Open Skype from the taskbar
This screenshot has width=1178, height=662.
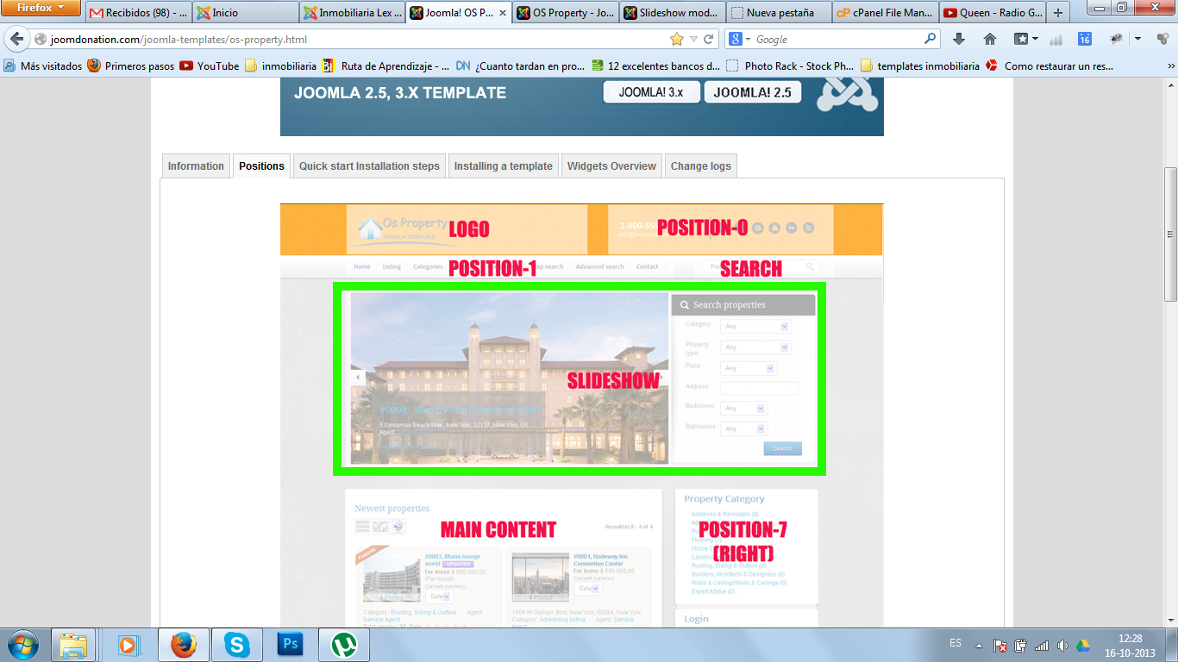(x=235, y=645)
